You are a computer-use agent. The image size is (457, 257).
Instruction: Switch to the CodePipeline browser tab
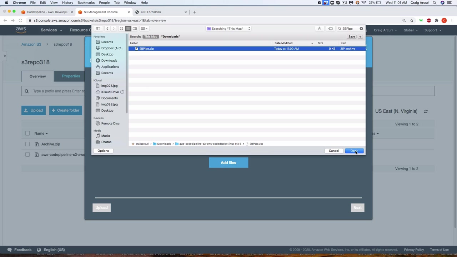47,12
